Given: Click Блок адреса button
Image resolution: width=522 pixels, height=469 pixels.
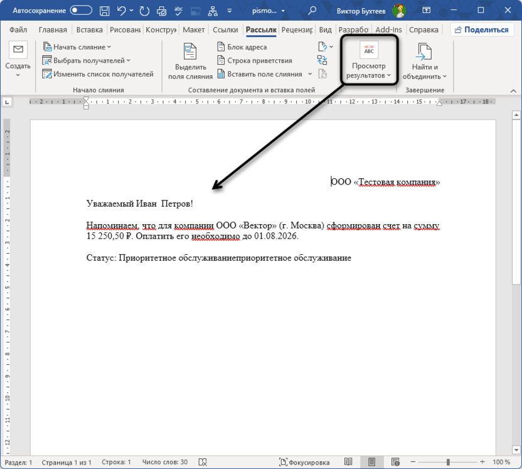Looking at the screenshot, I should pyautogui.click(x=242, y=47).
